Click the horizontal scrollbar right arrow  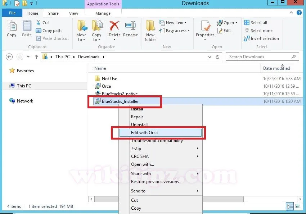(x=300, y=199)
